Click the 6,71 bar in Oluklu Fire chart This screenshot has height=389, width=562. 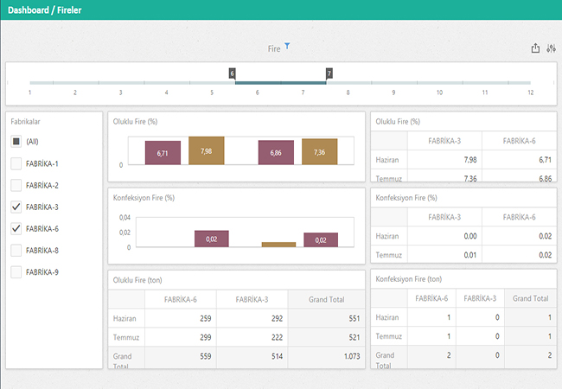tap(163, 153)
